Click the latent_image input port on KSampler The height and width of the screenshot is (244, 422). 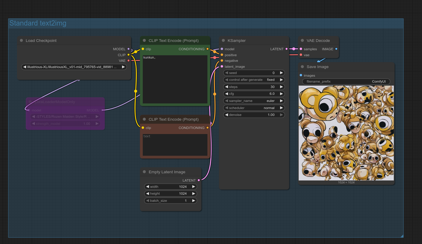click(x=222, y=67)
